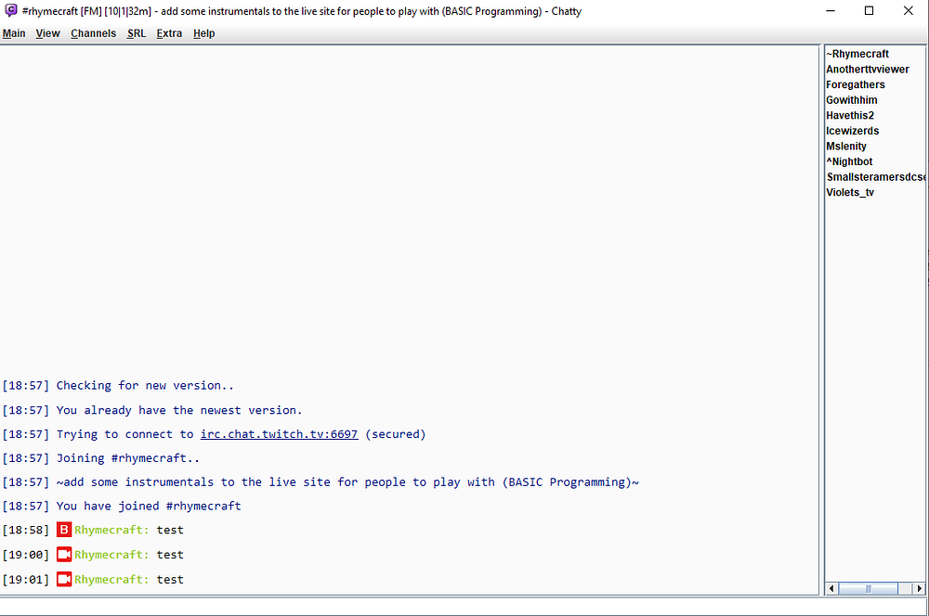
Task: Select Havethis2 in the user list
Action: 850,115
